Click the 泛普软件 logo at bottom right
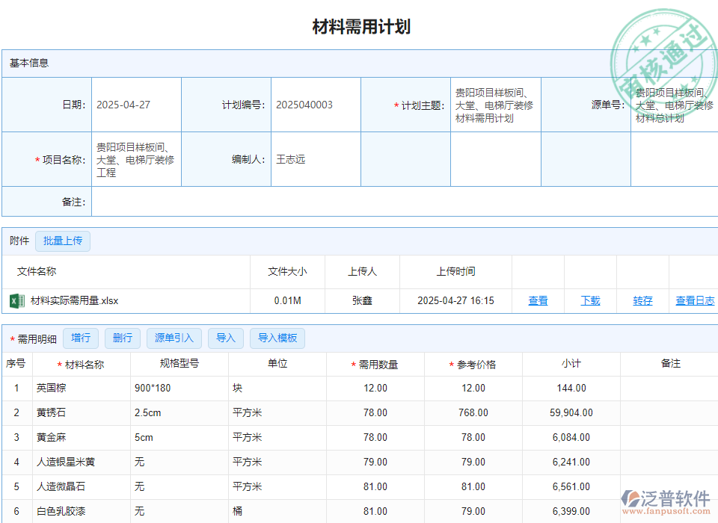Viewport: 718px width, 523px height. [664, 498]
